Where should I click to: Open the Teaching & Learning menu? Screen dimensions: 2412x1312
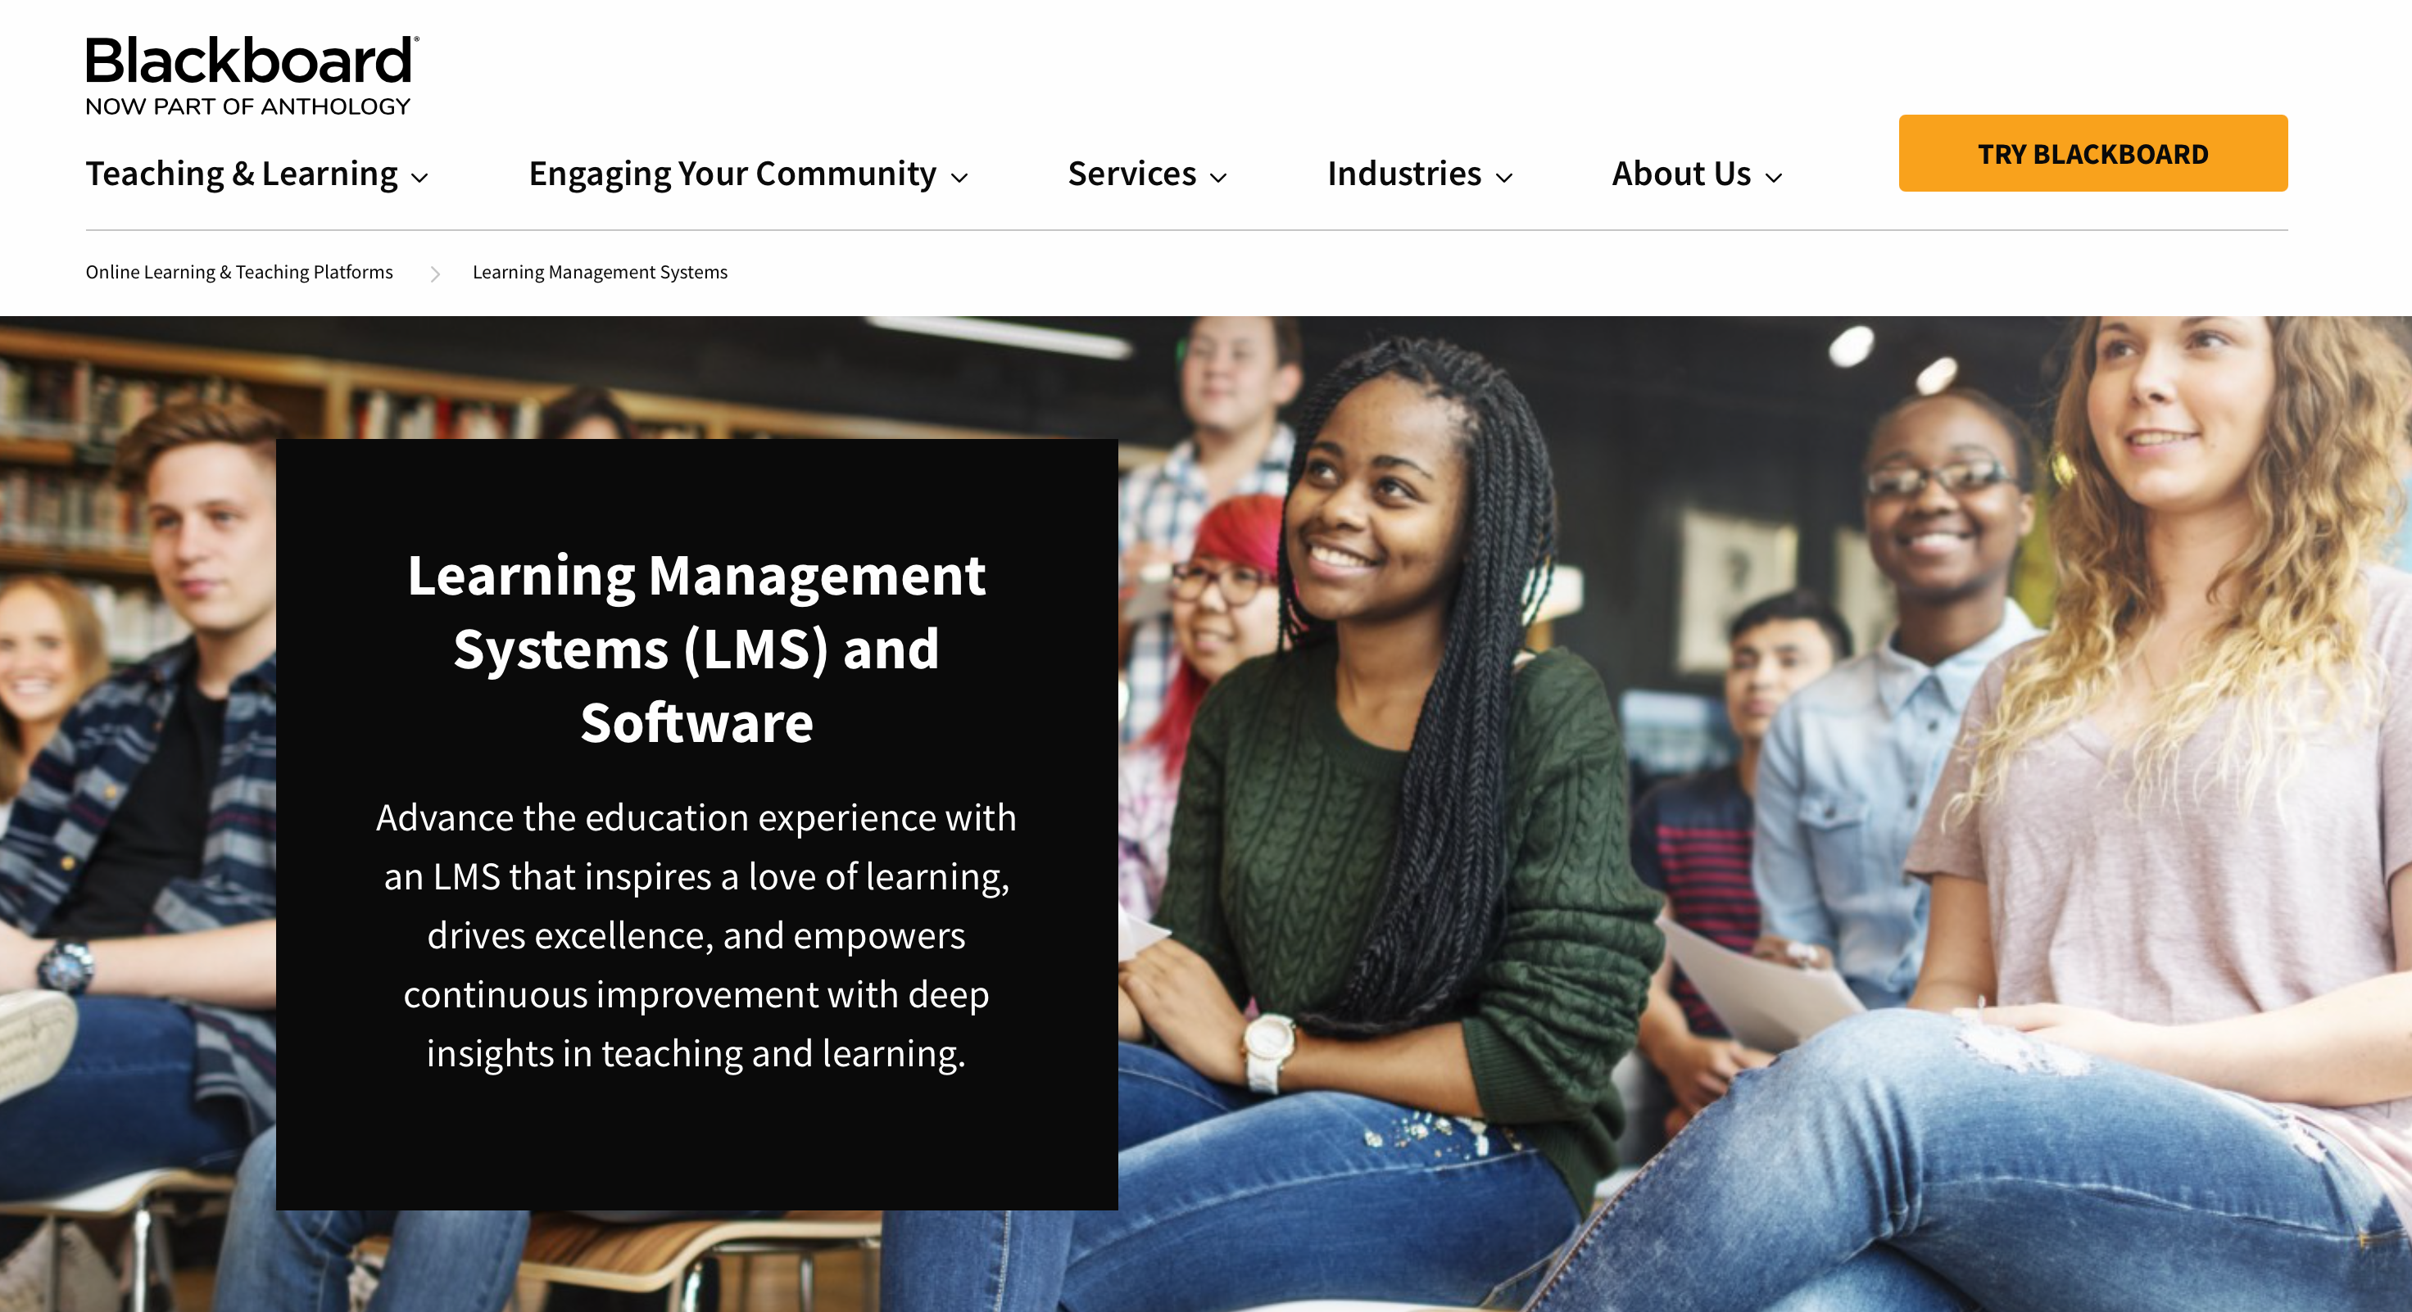point(242,174)
